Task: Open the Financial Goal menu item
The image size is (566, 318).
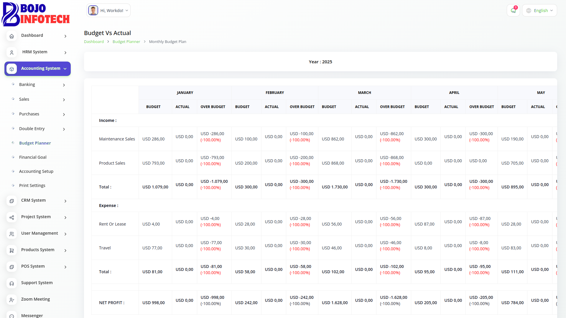Action: tap(33, 157)
